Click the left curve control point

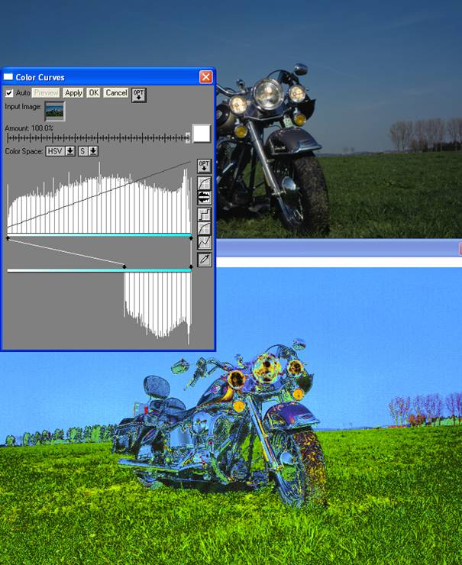(x=8, y=238)
